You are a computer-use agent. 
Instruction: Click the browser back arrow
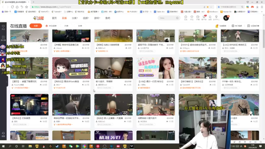pyautogui.click(x=3, y=7)
